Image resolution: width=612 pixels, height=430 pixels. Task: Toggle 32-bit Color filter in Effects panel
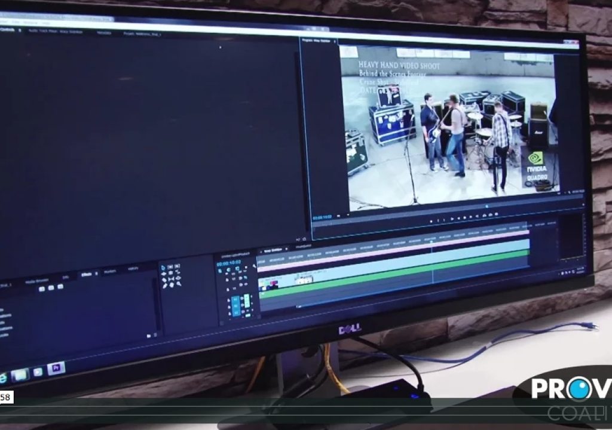tap(51, 288)
